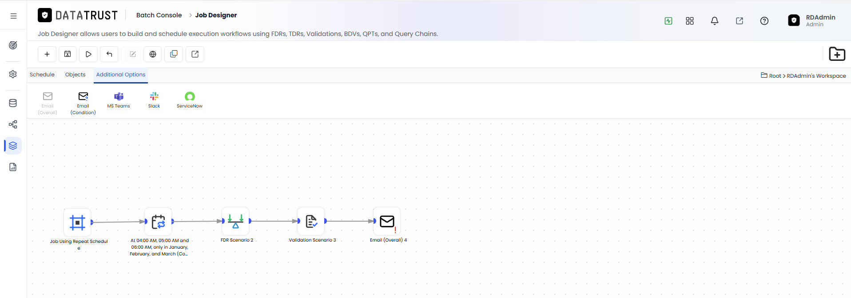This screenshot has width=851, height=298.
Task: Open settings gear in left sidebar
Action: coord(13,74)
